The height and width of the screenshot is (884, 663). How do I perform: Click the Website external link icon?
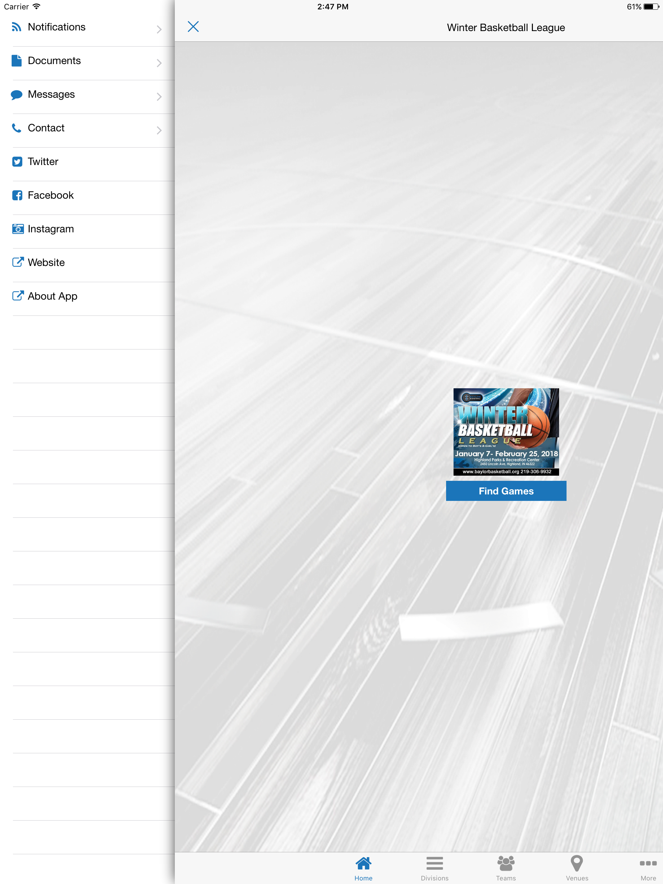tap(18, 262)
